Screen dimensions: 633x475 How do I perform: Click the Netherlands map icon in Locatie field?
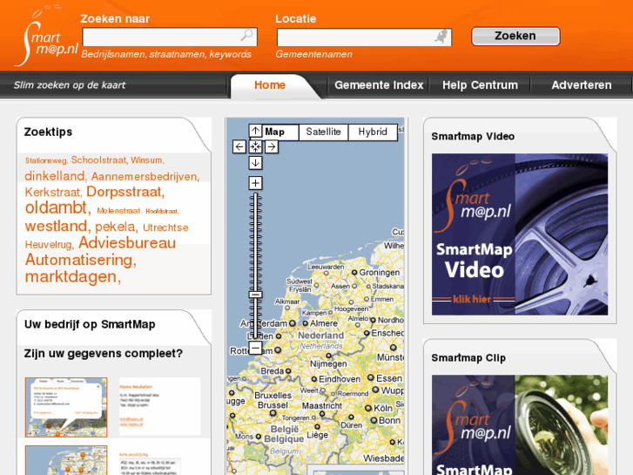tap(441, 37)
